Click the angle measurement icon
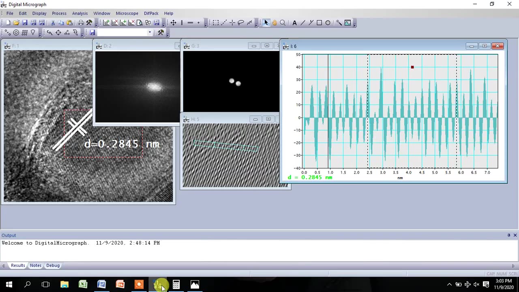The height and width of the screenshot is (292, 519). [67, 32]
